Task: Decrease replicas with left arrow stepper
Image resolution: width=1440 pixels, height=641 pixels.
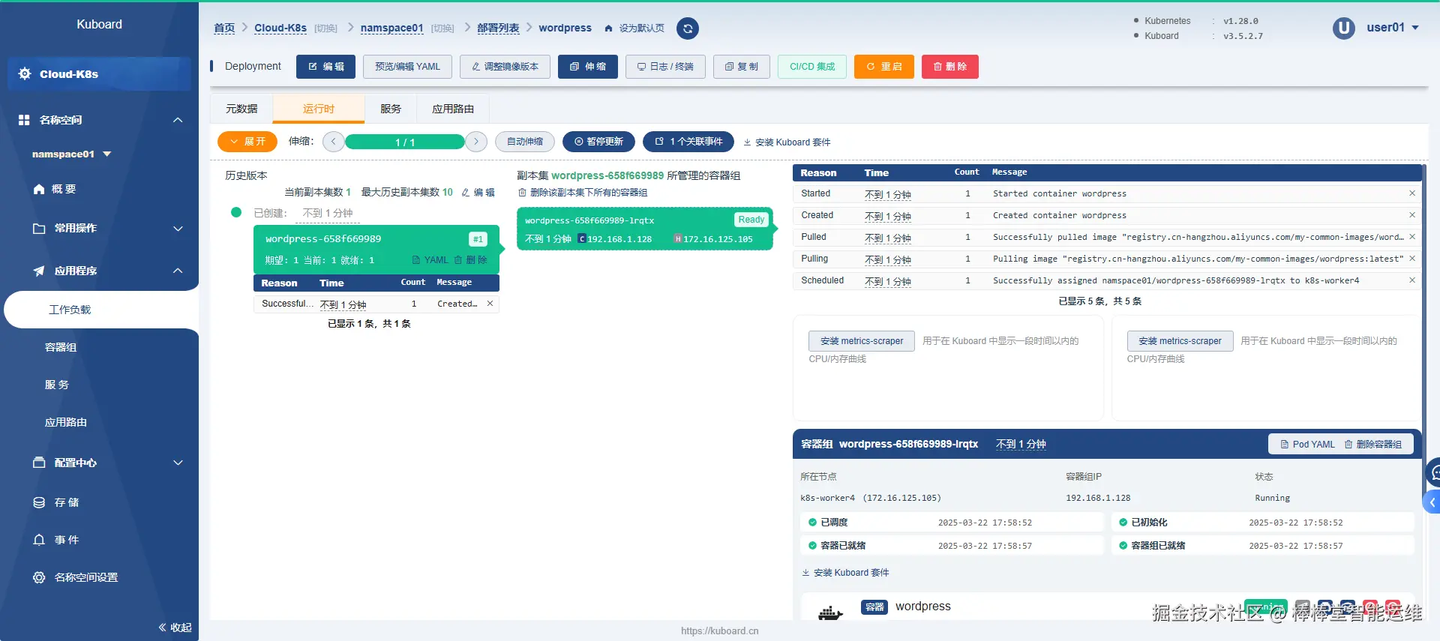Action: click(x=334, y=142)
